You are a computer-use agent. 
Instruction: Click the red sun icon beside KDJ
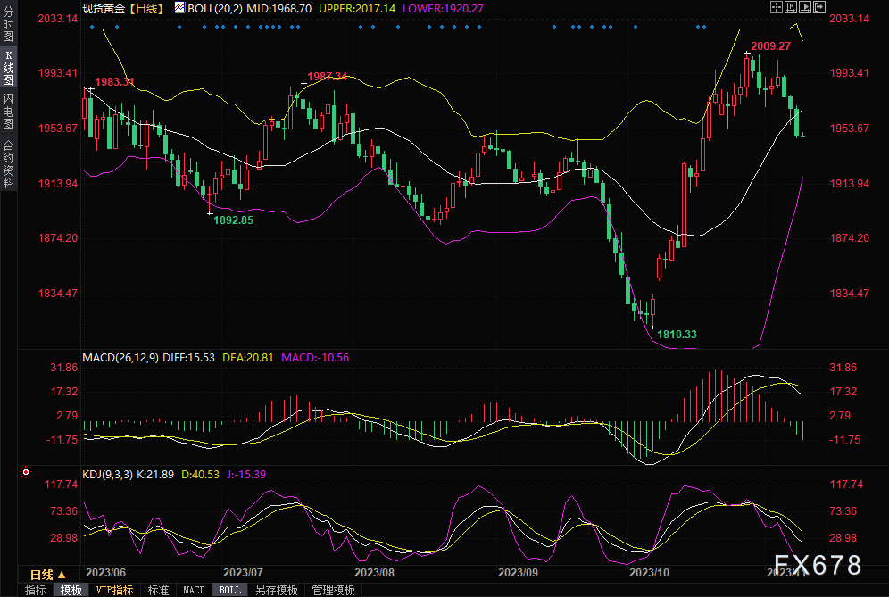pyautogui.click(x=26, y=471)
